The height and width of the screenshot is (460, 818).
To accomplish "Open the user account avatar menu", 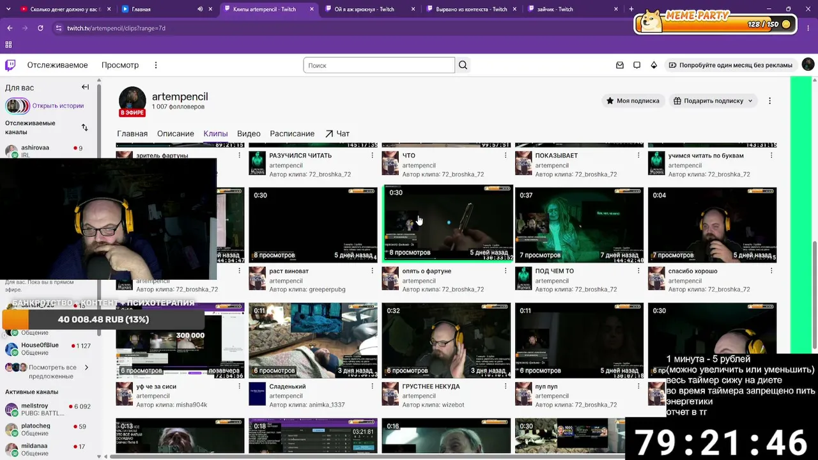I will click(808, 65).
